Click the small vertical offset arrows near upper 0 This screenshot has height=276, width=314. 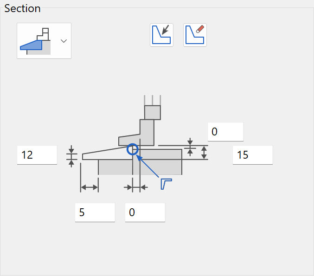click(x=190, y=147)
